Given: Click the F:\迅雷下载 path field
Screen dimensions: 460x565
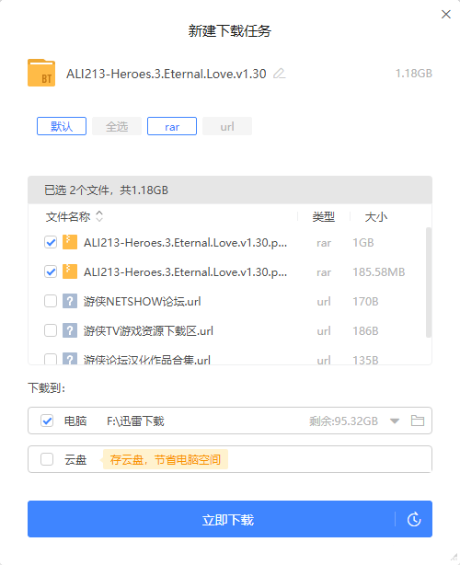Looking at the screenshot, I should [x=136, y=421].
